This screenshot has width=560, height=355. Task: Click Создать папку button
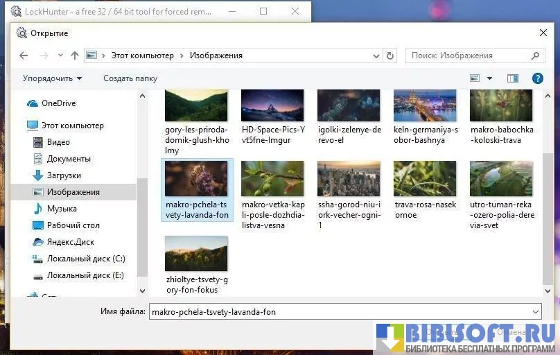click(130, 78)
